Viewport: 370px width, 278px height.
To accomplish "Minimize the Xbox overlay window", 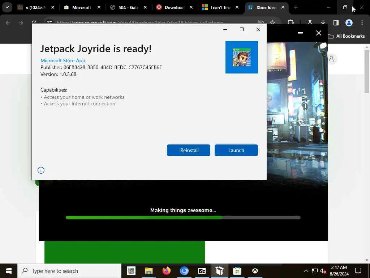I will coord(300,33).
